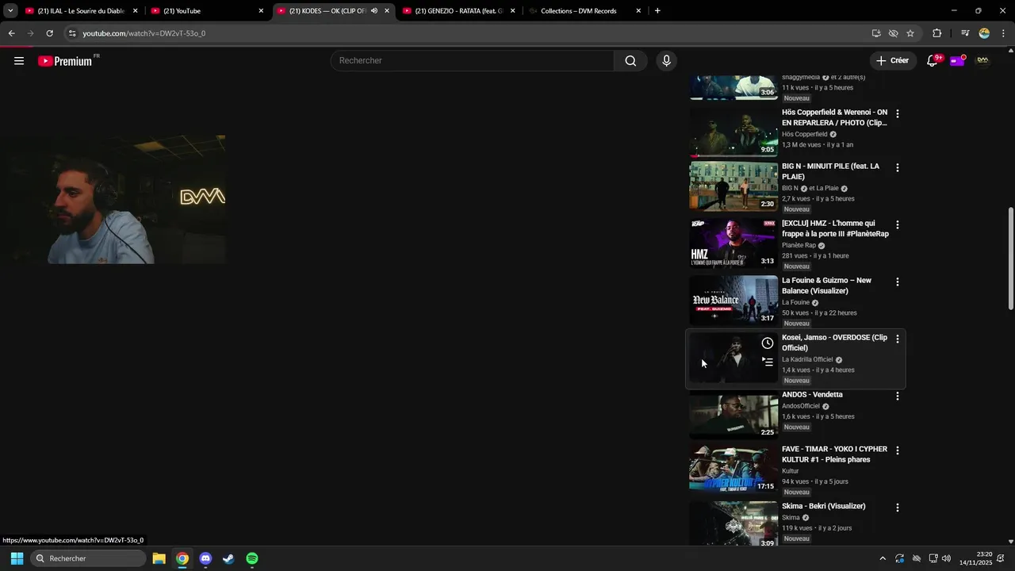Open the purple icon next to notifications

click(957, 61)
